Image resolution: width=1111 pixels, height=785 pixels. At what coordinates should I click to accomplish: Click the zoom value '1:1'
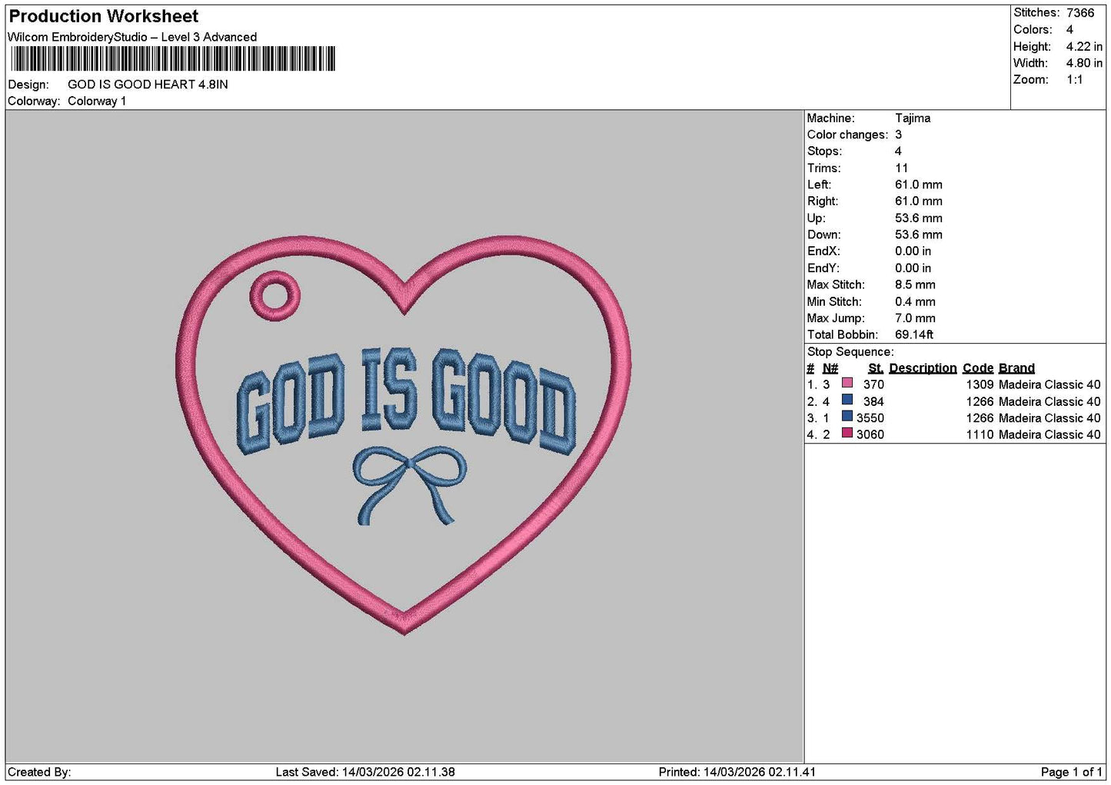point(1075,80)
